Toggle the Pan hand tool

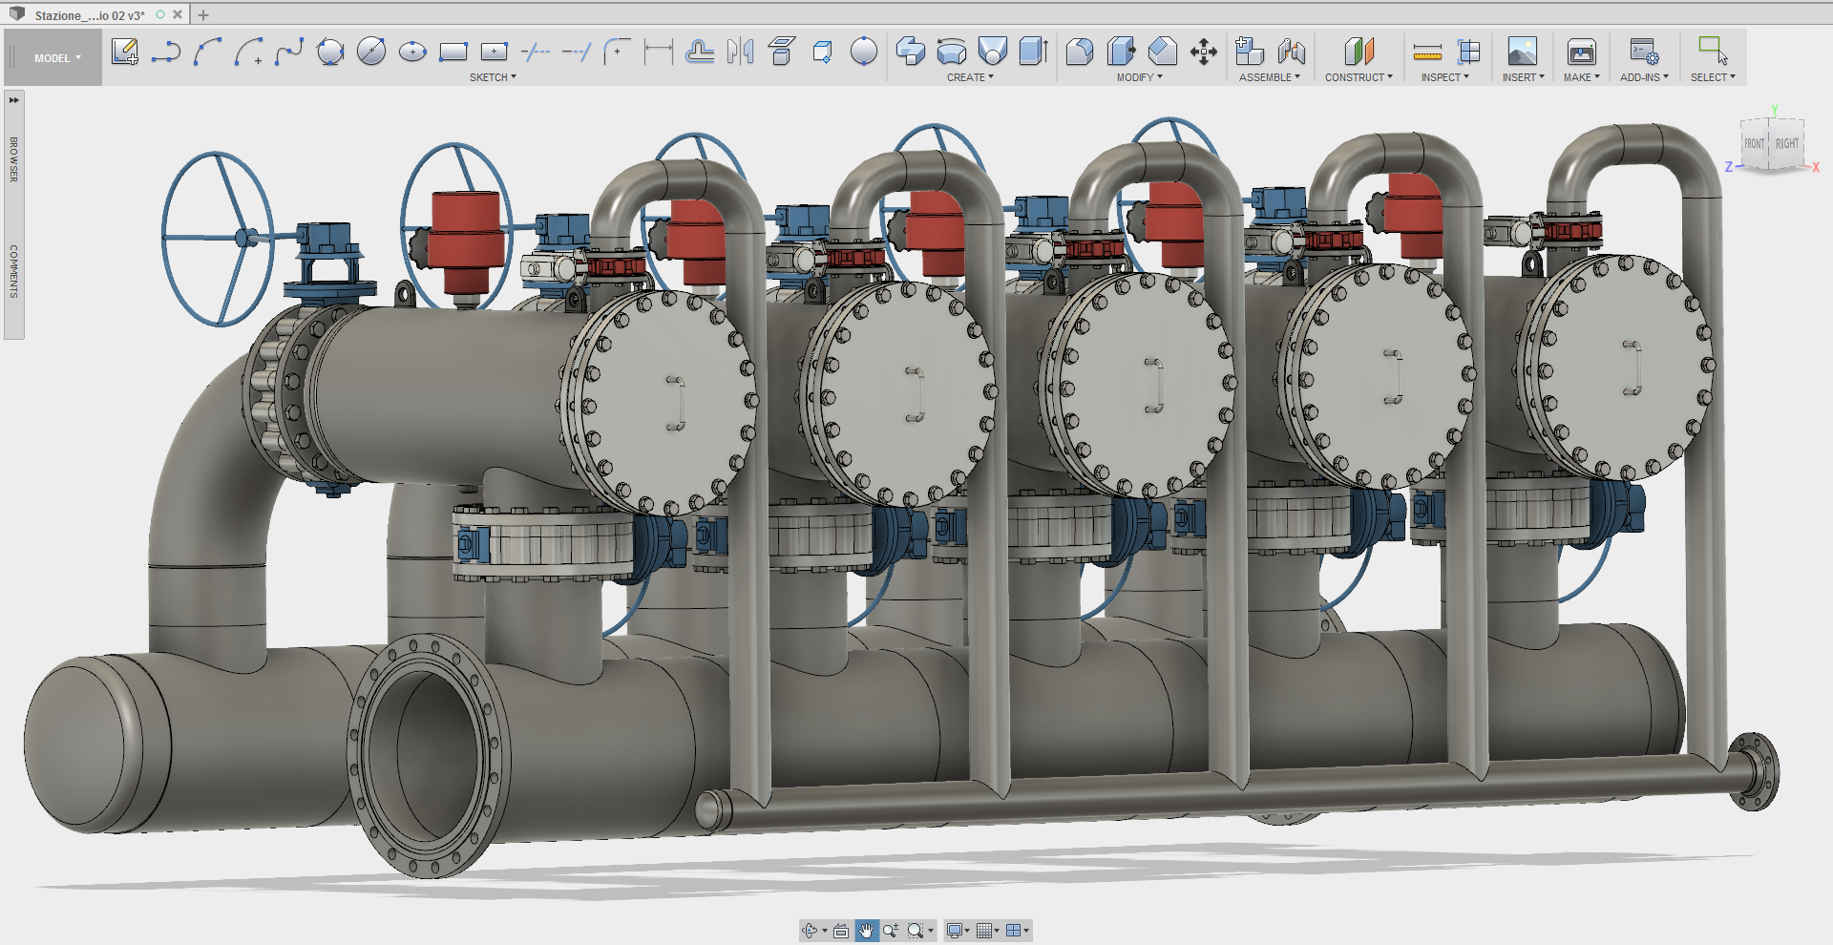(866, 931)
